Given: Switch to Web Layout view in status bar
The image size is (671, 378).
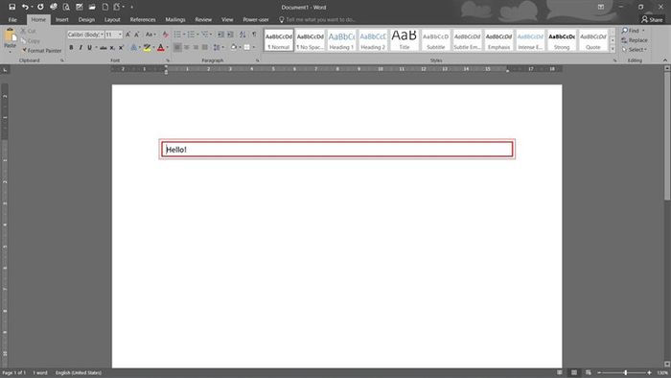Looking at the screenshot, I should point(589,372).
